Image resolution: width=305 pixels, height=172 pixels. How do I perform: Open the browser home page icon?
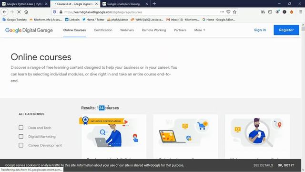tap(26, 12)
